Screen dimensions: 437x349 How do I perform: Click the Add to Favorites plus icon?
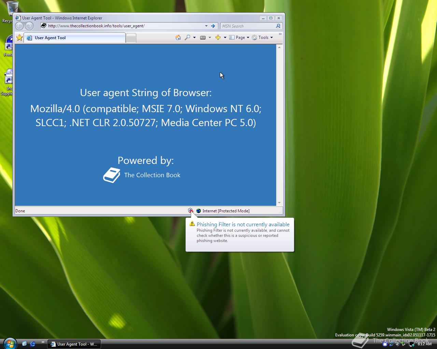click(x=218, y=37)
